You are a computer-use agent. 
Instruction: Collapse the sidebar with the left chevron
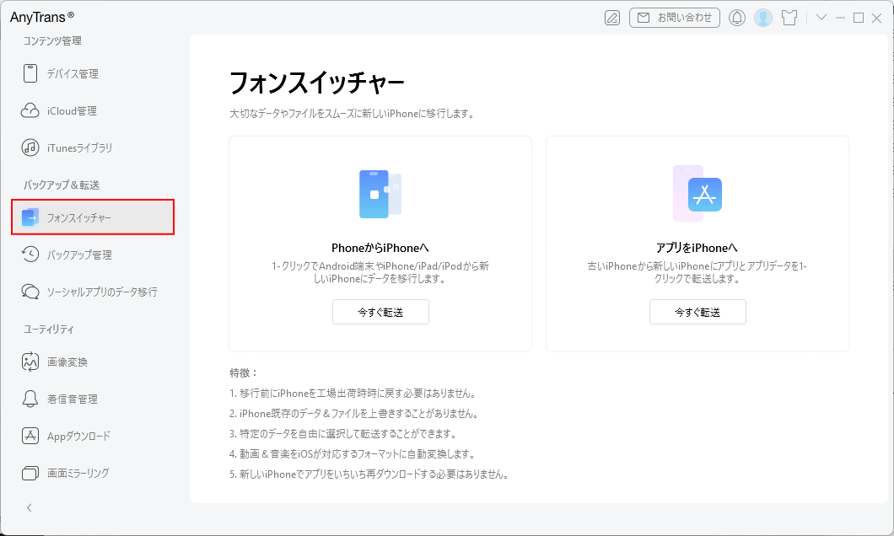tap(30, 507)
